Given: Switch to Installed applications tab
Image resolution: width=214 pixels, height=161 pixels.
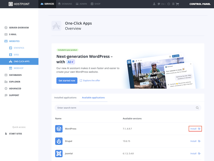Looking at the screenshot, I should [65, 98].
